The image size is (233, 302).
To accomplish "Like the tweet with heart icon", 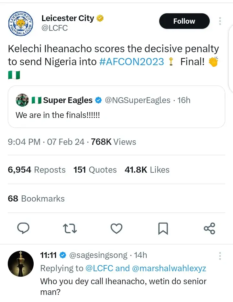I will (x=116, y=228).
